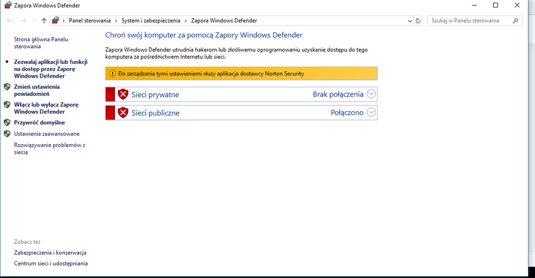
Task: Open Zezwalaj aplikacji lub funkcji na dostęp link
Action: pos(50,69)
